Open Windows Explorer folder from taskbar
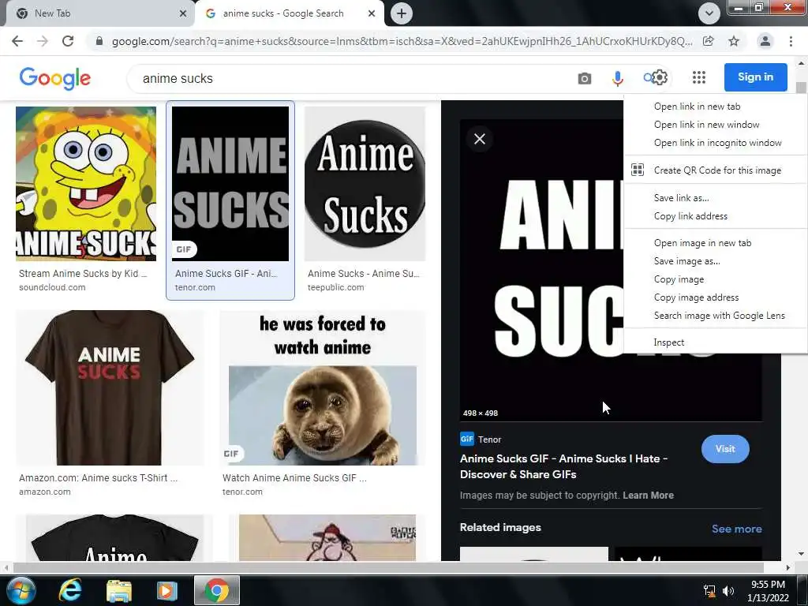This screenshot has width=808, height=606. (x=119, y=590)
